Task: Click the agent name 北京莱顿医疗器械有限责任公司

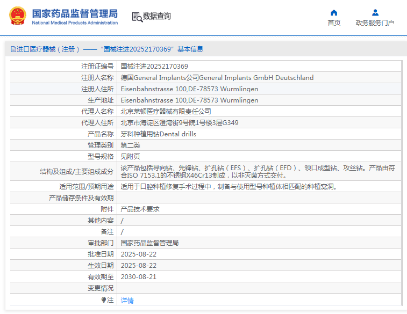Action: [166, 112]
